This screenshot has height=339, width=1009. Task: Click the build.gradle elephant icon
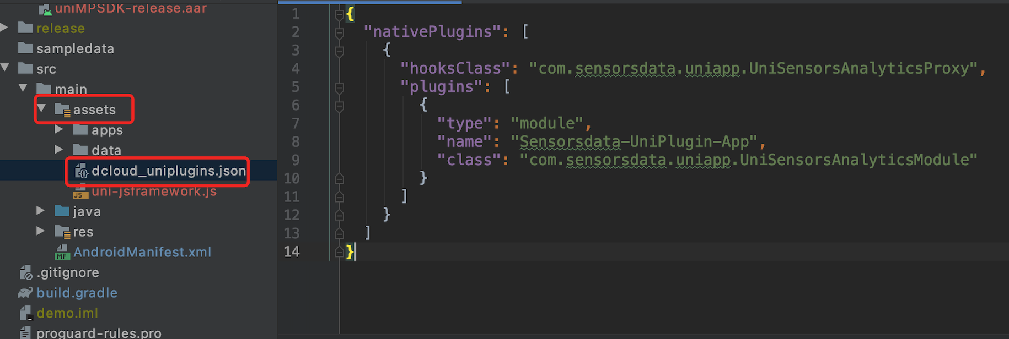pyautogui.click(x=25, y=293)
